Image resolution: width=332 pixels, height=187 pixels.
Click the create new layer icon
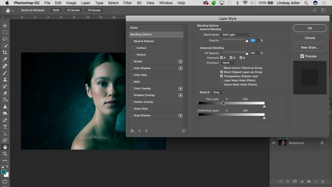316,181
